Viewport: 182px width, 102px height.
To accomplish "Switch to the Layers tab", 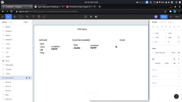I will 5,22.
